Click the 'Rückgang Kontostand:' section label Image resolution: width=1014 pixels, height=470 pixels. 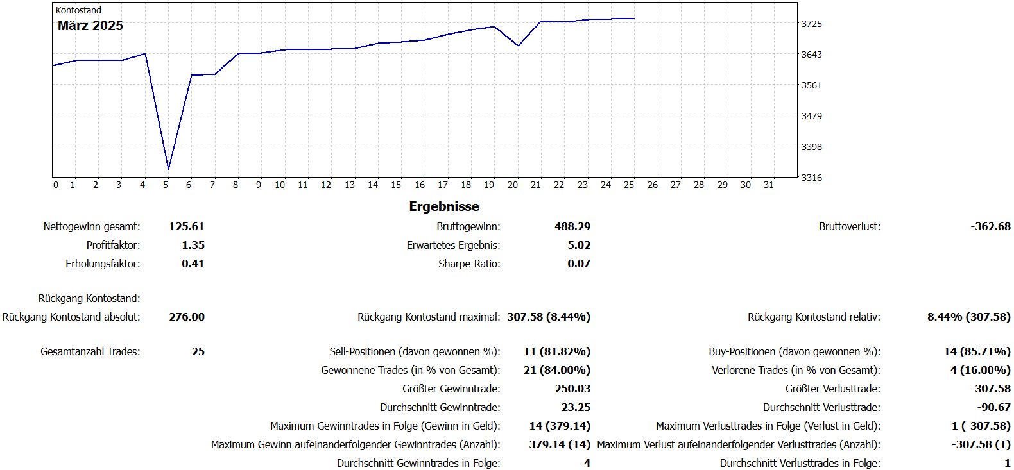point(89,298)
